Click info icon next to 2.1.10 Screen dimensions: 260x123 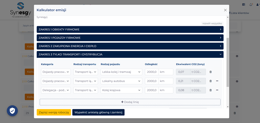(237, 107)
